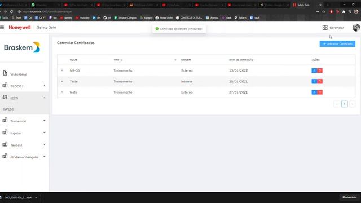The image size is (361, 203).
Task: Open the Agenda bookmark
Action: [x=212, y=17]
